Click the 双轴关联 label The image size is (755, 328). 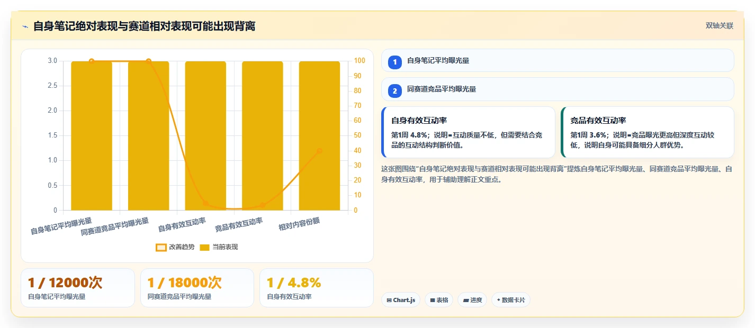click(720, 26)
